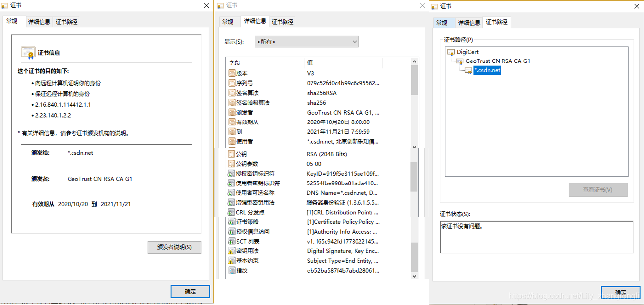Click the details list scroll-up arrow
Screen dimensions: 644x305
click(415, 61)
